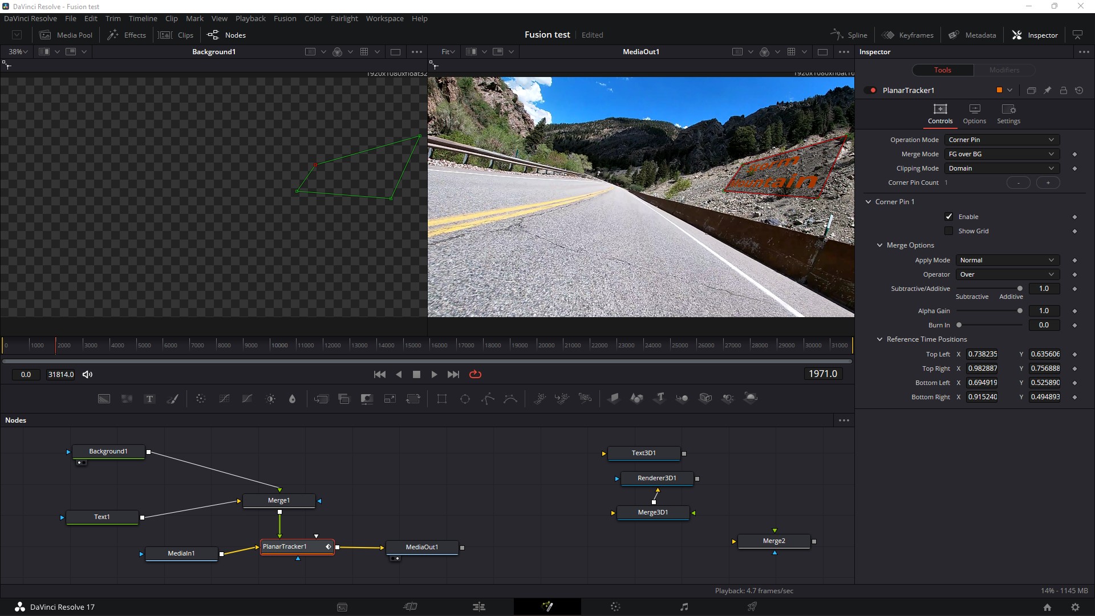
Task: Open the Fusion menu
Action: (x=285, y=18)
